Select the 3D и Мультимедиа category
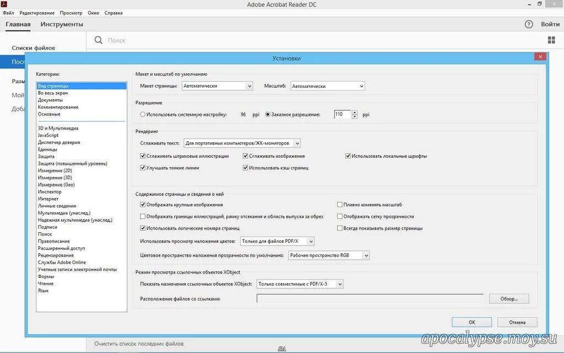564x353 pixels. pos(58,128)
